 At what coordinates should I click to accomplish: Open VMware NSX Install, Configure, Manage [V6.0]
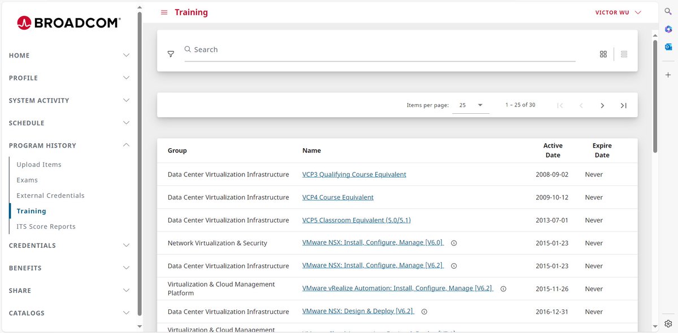373,243
